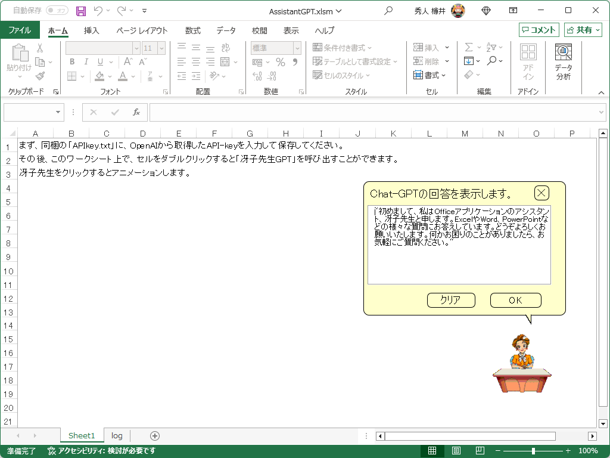Viewport: 610px width, 458px height.
Task: Click the Wrap Text icon
Action: (x=225, y=48)
